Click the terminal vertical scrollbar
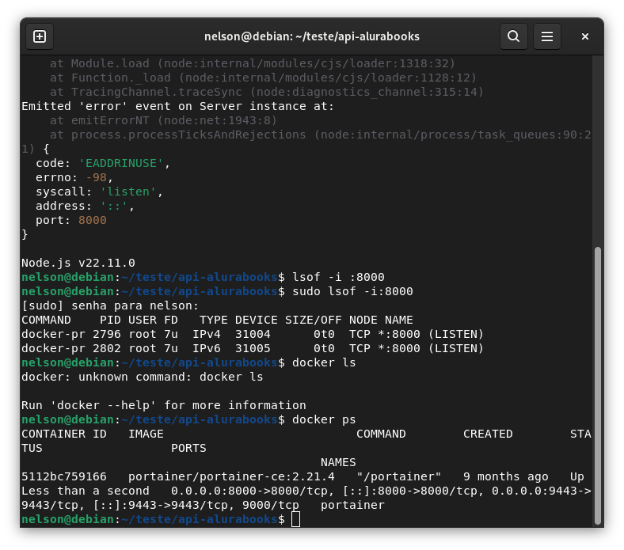This screenshot has width=624, height=550. pos(597,385)
